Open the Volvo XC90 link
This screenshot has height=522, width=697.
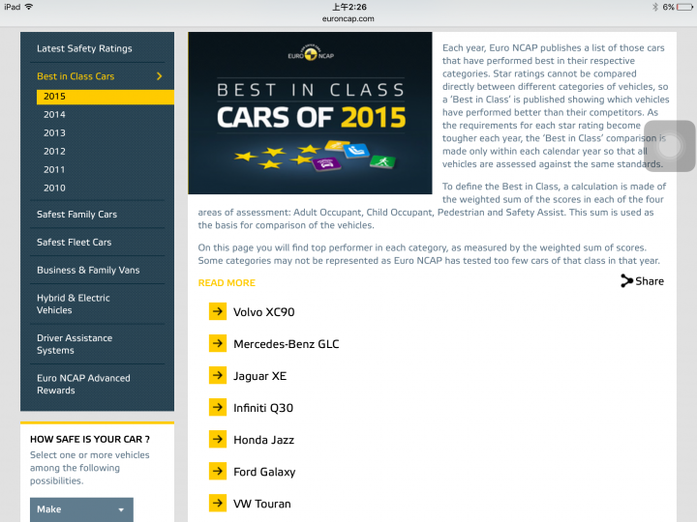(x=264, y=312)
